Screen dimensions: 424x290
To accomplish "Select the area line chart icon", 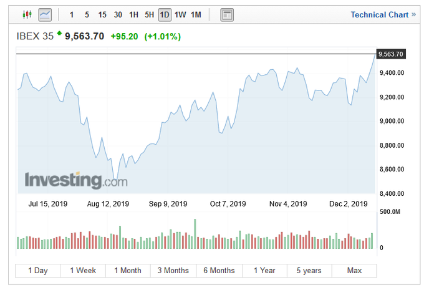I will coord(45,14).
